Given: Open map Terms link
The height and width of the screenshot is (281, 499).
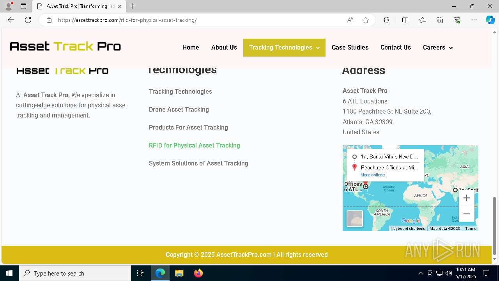Looking at the screenshot, I should [471, 229].
